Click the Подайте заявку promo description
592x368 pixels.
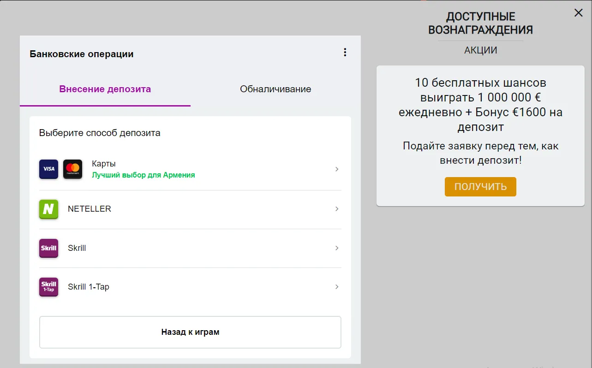[x=481, y=153]
